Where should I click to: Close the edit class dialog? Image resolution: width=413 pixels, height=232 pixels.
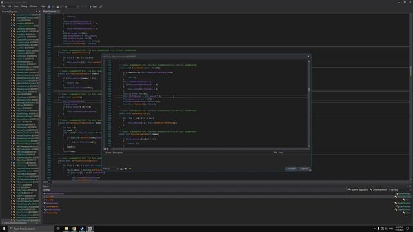pyautogui.click(x=308, y=56)
